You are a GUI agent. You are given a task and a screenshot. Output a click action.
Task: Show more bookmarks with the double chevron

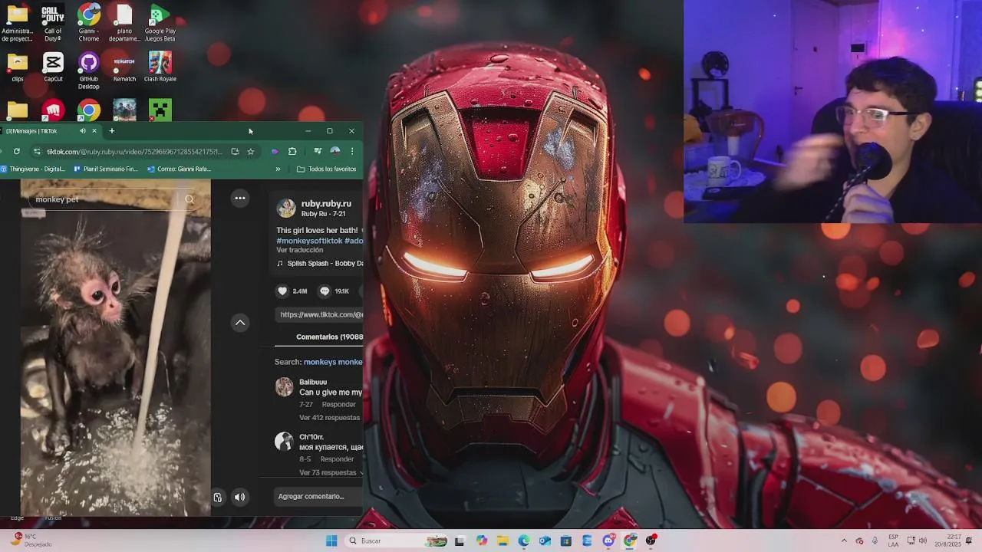(x=278, y=169)
